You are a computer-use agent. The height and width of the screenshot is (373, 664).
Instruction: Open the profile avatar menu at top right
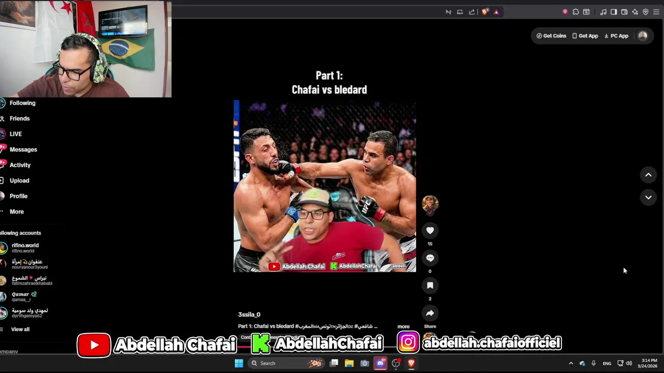(643, 36)
